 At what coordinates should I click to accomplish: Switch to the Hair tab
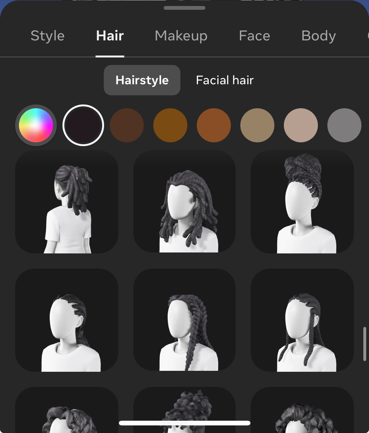pos(110,36)
